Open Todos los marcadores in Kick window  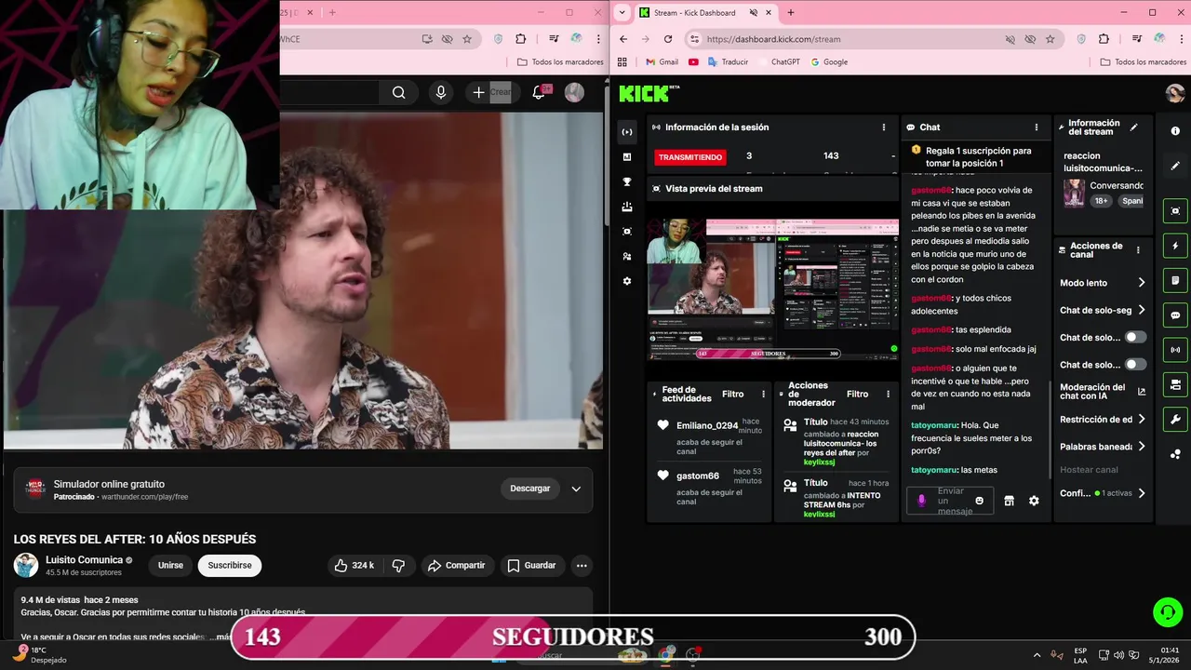[1144, 62]
